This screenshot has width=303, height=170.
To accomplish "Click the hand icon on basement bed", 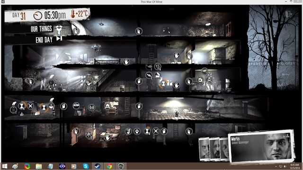I will click(x=107, y=137).
